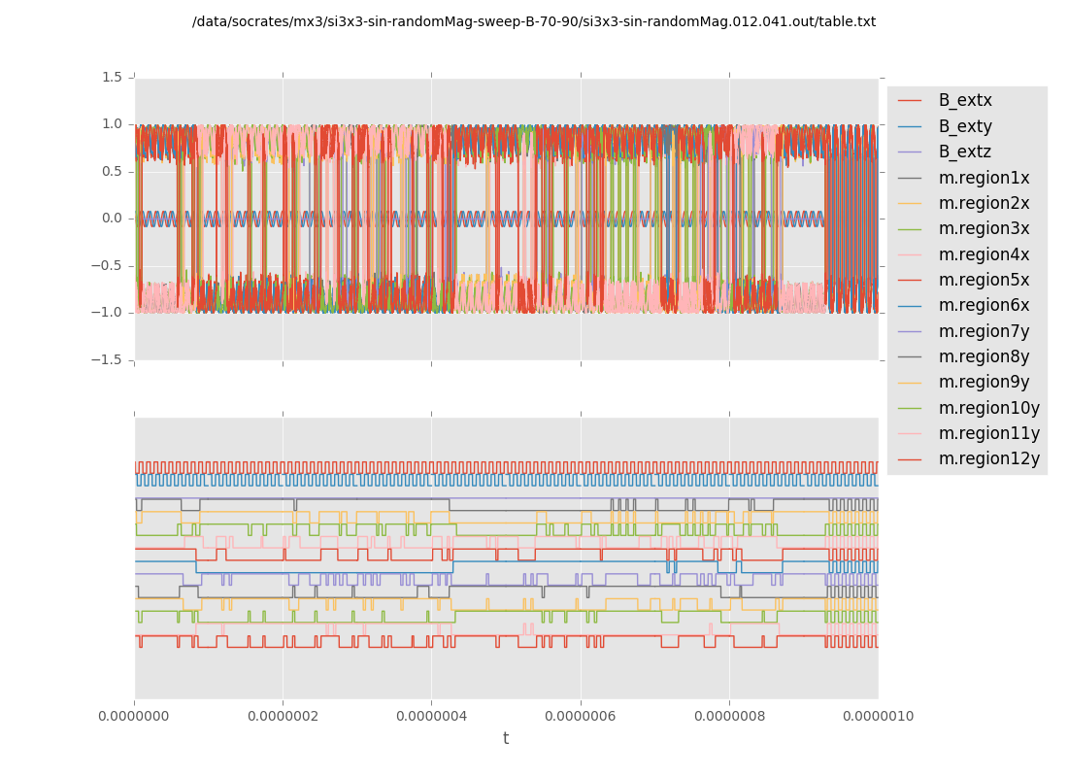Click the x-axis label "t"

[506, 739]
